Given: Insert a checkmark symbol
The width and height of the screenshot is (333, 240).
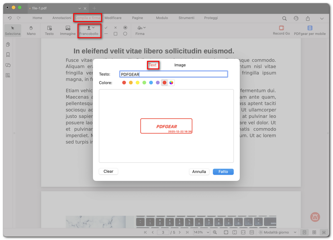Looking at the screenshot, I should (106, 28).
